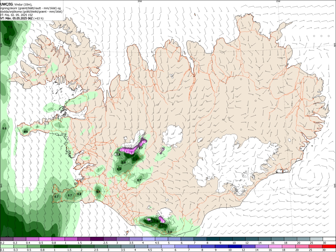Click the 0.9 value on Snæfellsnes peninsula tip

(26, 132)
